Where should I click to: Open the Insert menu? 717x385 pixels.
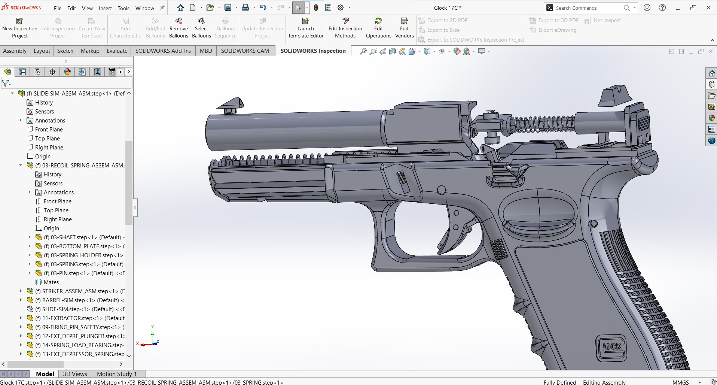pos(105,8)
